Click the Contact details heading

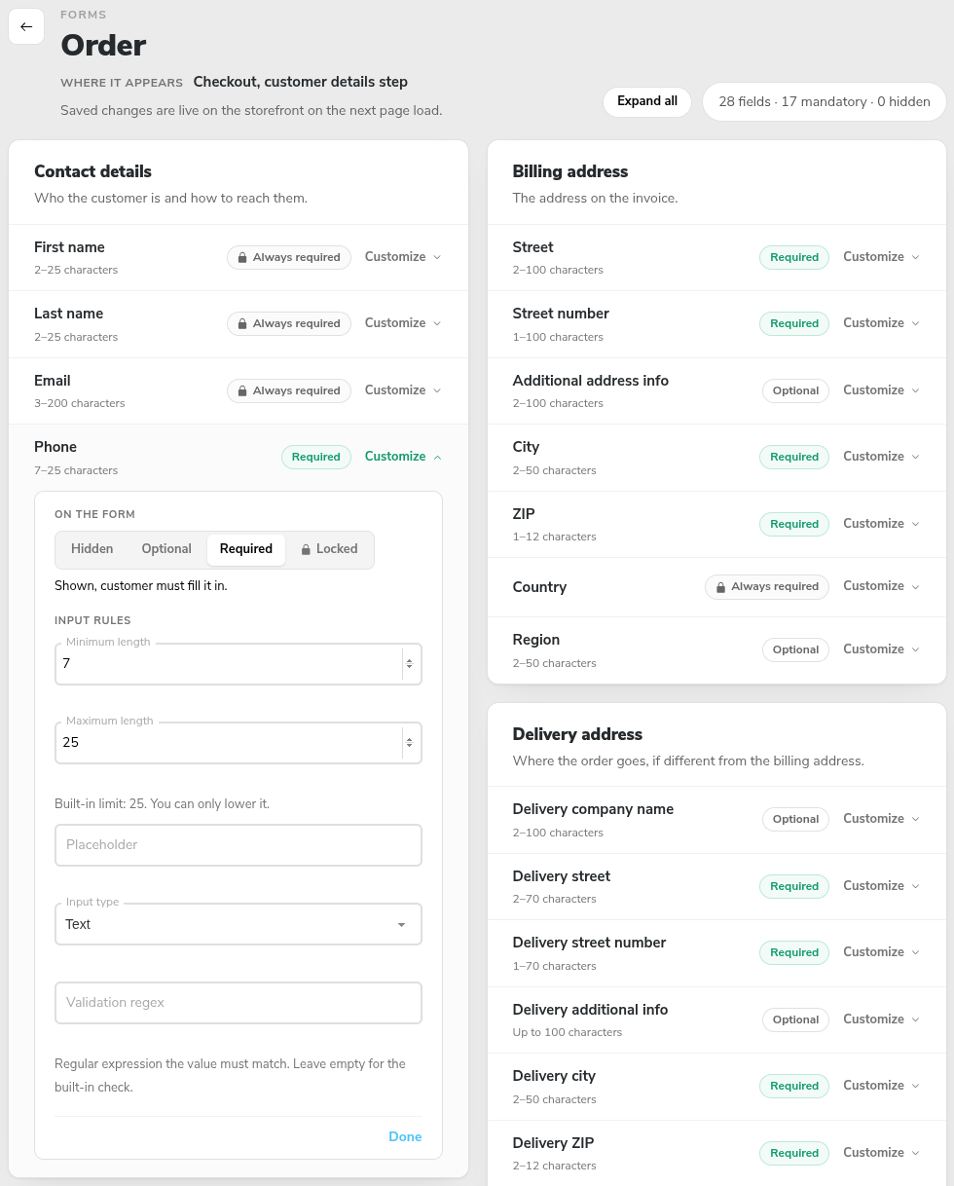tap(92, 171)
